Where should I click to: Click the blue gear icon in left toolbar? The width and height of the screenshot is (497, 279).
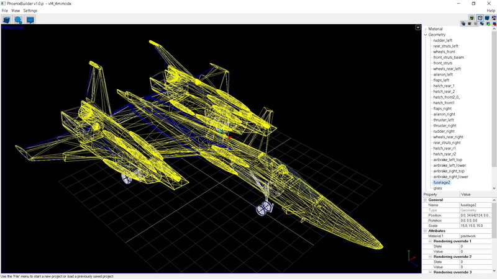(19, 20)
